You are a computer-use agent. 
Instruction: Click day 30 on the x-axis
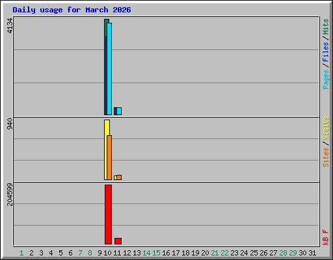[x=302, y=253]
